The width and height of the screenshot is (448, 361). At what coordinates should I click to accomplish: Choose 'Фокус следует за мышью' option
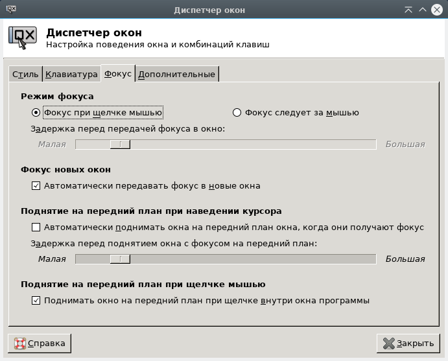pyautogui.click(x=237, y=112)
